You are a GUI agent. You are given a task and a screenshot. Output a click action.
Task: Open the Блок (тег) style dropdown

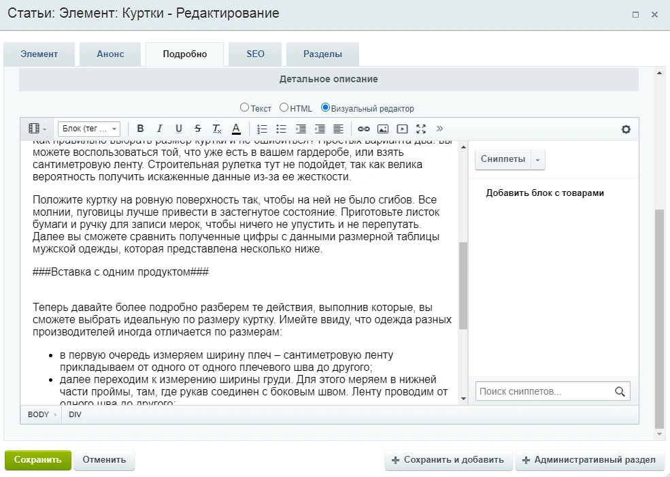[89, 129]
